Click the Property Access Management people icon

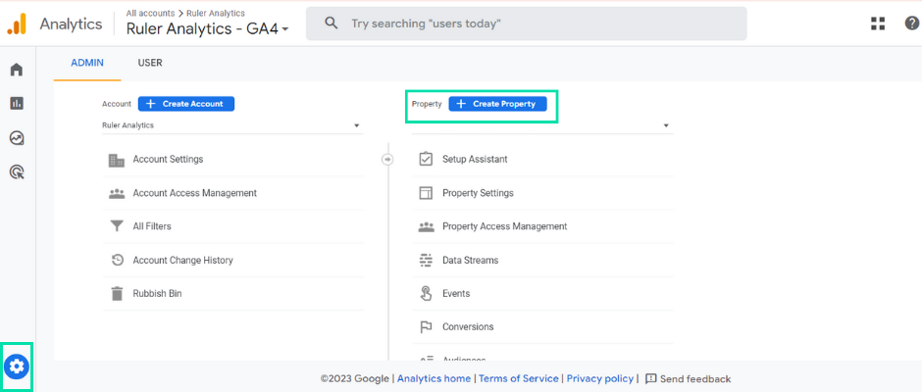coord(426,226)
